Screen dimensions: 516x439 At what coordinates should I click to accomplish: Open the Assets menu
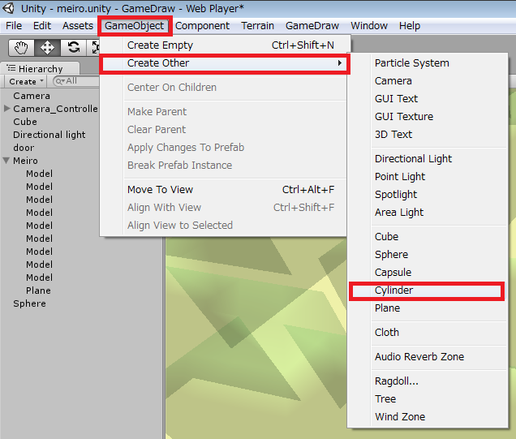78,26
